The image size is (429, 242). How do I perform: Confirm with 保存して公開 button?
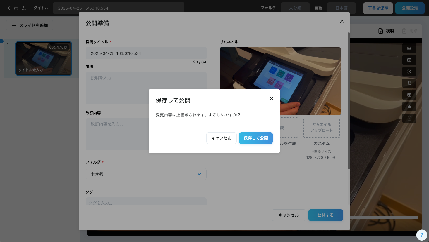256,138
